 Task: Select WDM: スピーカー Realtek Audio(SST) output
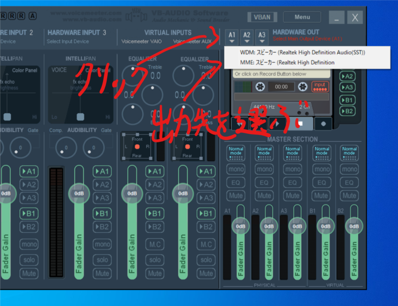coord(302,53)
